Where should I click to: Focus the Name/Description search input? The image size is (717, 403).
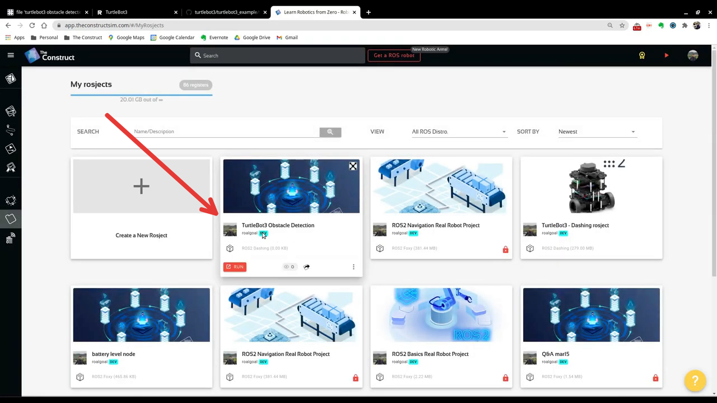pos(226,132)
